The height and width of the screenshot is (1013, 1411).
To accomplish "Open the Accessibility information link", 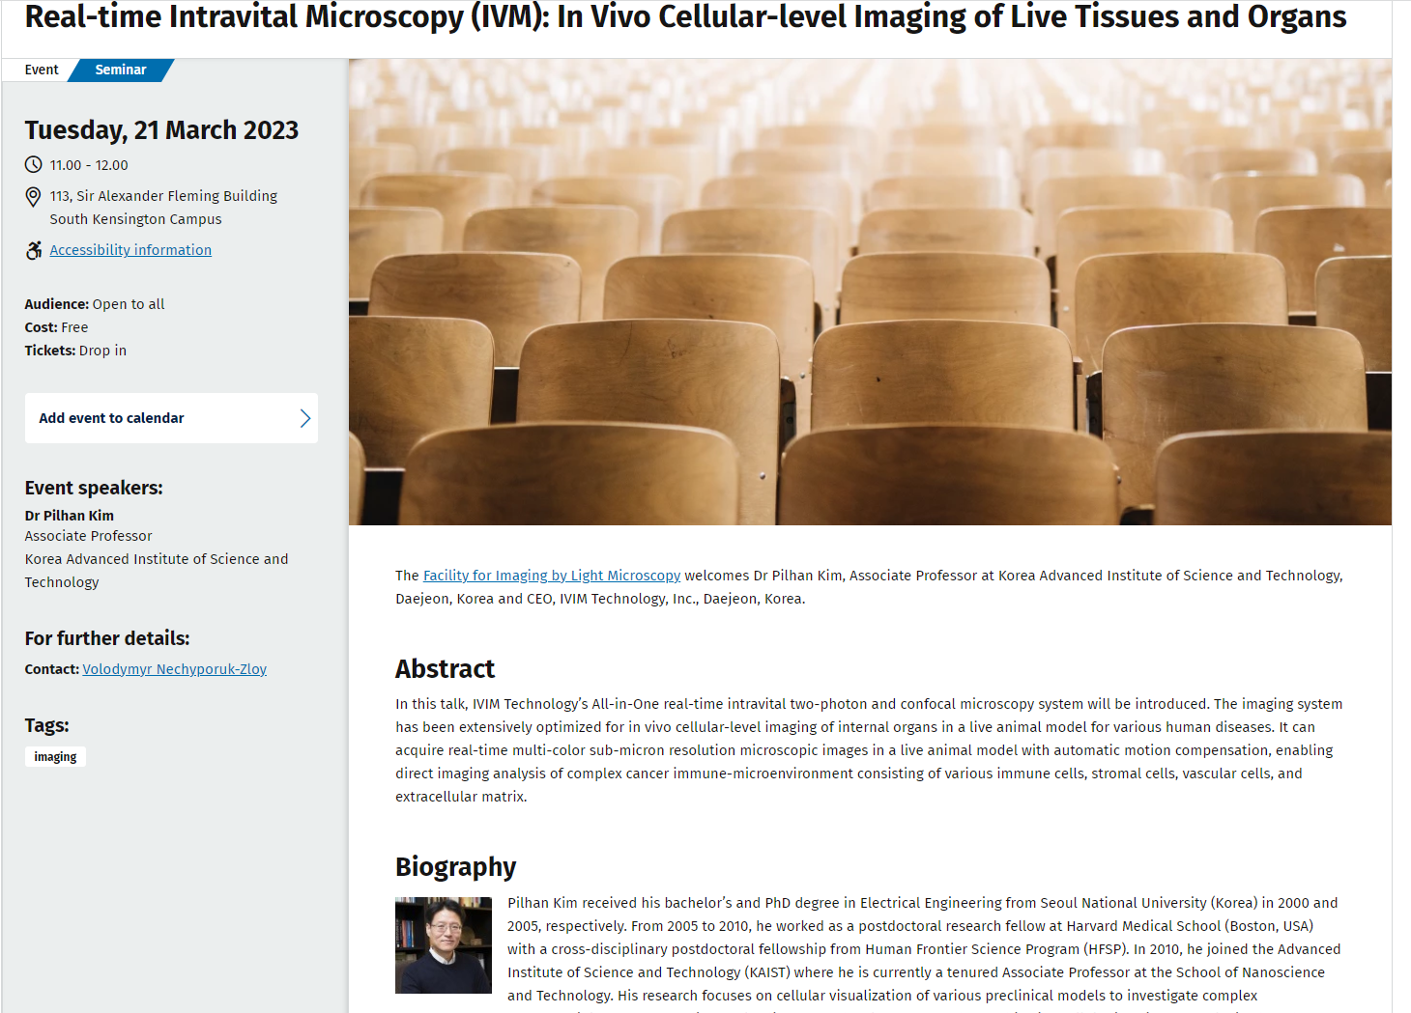I will point(130,250).
